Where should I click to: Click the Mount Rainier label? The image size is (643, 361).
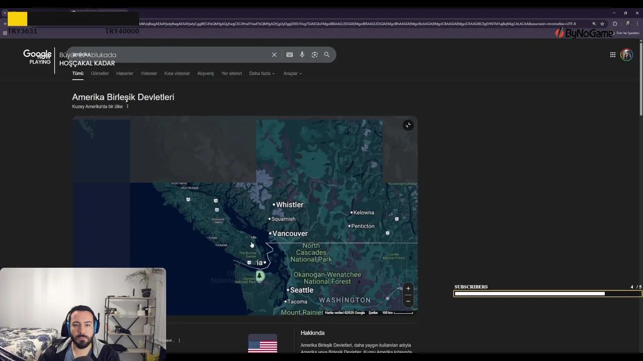(302, 312)
